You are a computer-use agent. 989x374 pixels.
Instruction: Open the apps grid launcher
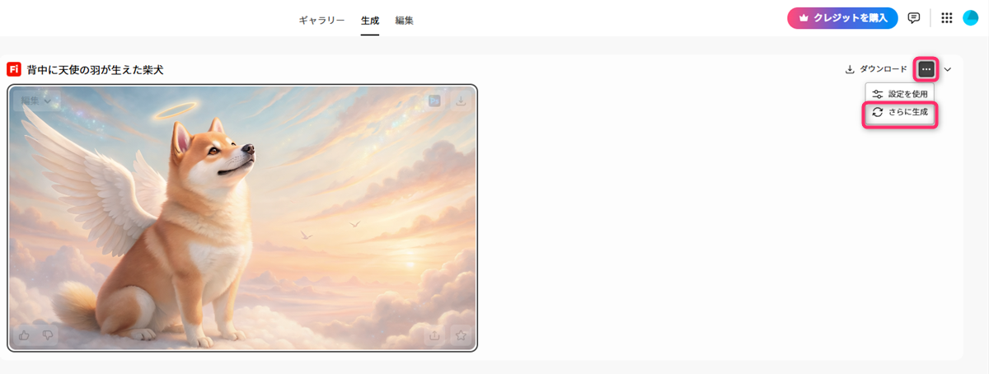tap(946, 18)
